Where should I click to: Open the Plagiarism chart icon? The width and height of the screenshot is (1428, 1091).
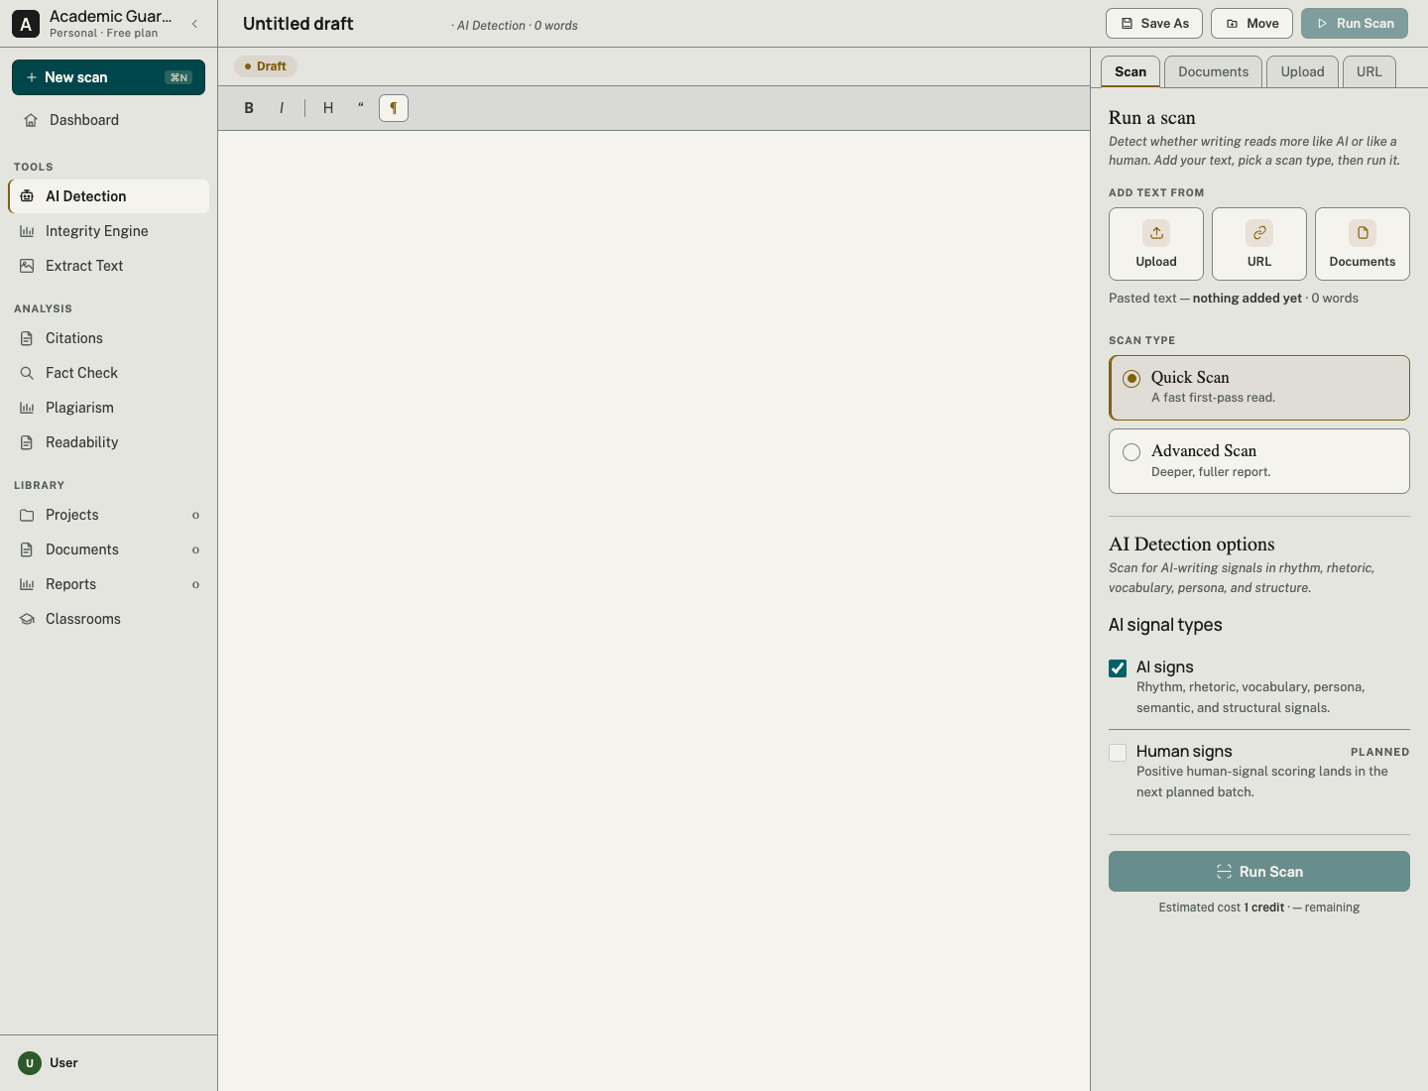pos(27,408)
